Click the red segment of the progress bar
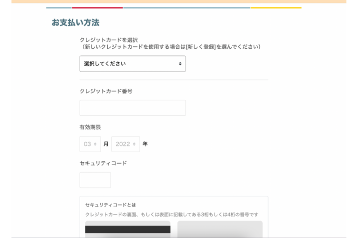Viewport: 358px width, 238px height. pos(97,7)
